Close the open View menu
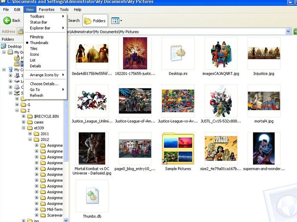This screenshot has height=222, width=297. [30, 9]
